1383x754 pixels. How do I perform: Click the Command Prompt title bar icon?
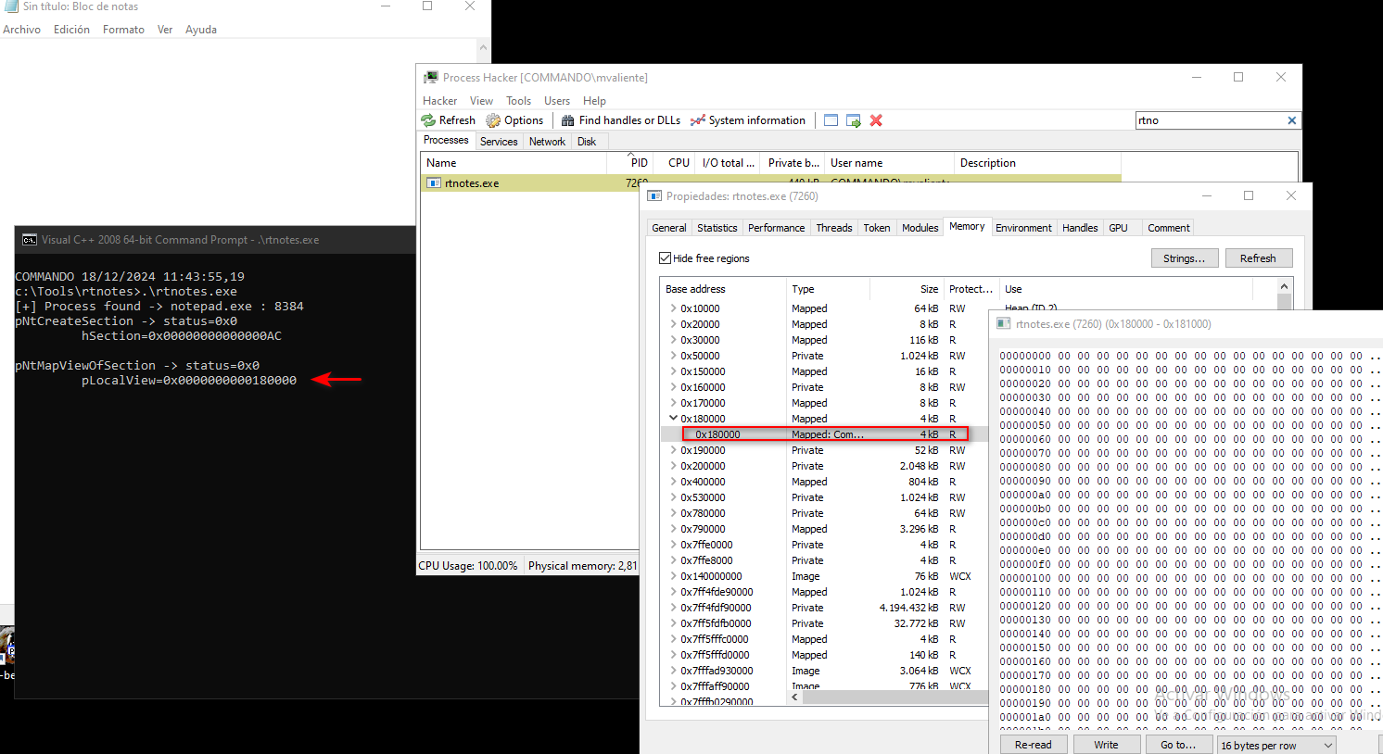30,240
